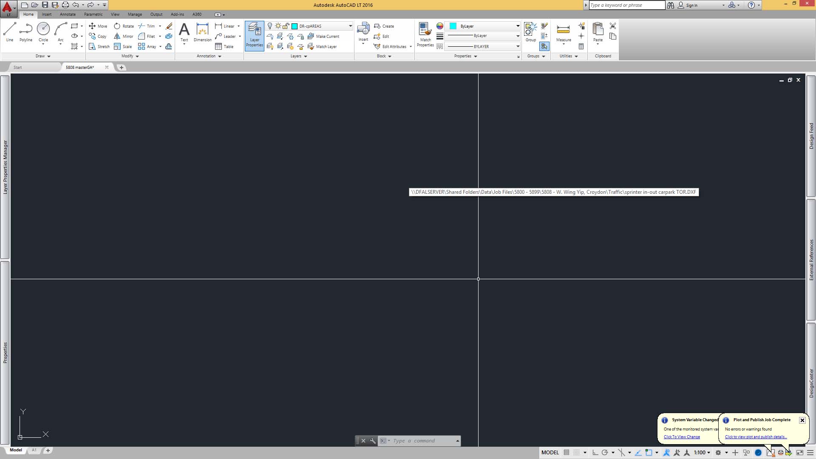The height and width of the screenshot is (459, 816).
Task: Click the Paste button
Action: (x=598, y=33)
